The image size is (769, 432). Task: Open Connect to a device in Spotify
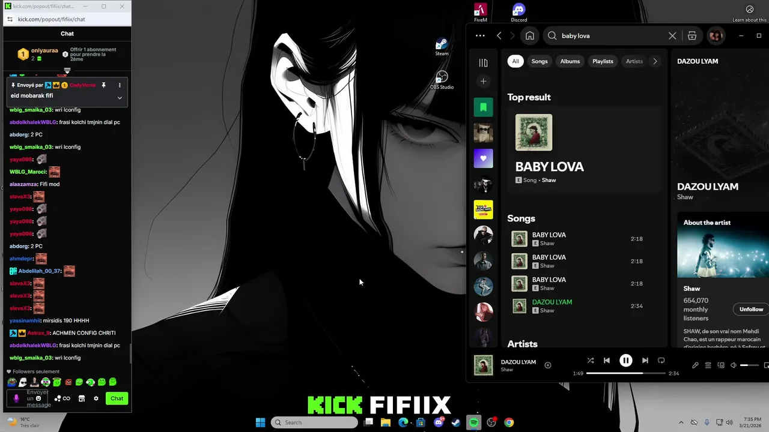pyautogui.click(x=721, y=365)
